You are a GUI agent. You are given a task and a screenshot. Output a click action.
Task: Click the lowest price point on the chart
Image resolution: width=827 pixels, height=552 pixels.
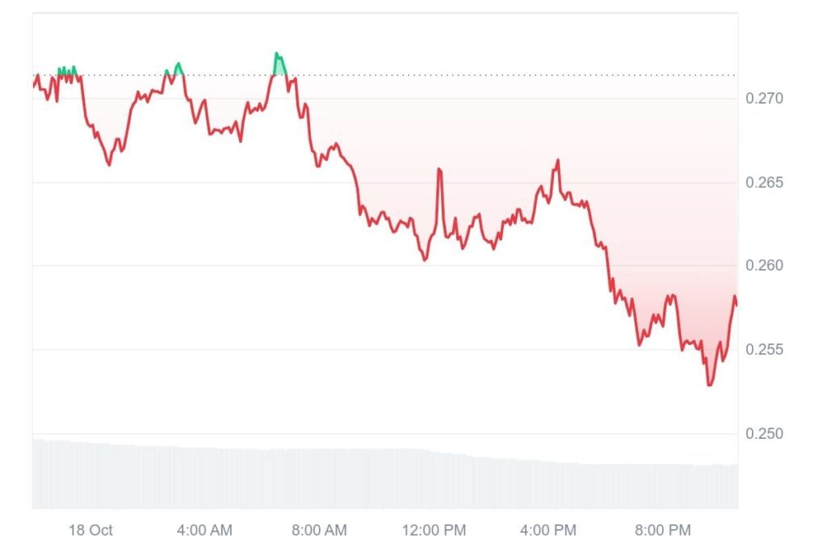coord(709,385)
